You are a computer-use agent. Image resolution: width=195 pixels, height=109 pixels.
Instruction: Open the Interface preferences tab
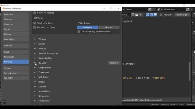point(16,15)
